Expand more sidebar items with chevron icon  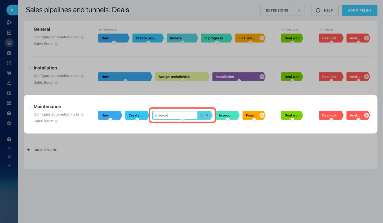[x=9, y=123]
